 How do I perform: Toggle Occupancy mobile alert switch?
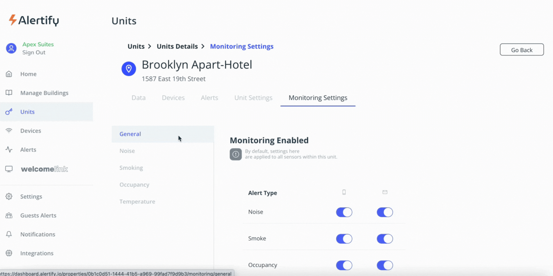[344, 265]
